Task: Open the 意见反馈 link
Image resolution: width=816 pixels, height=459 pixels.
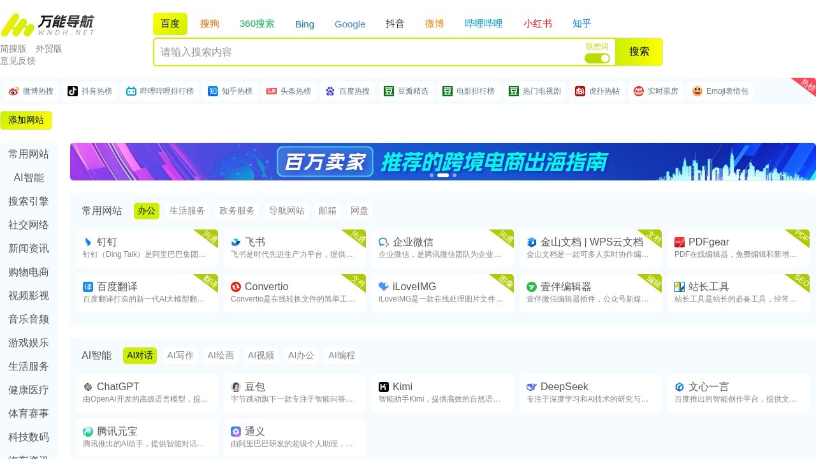Action: (18, 61)
